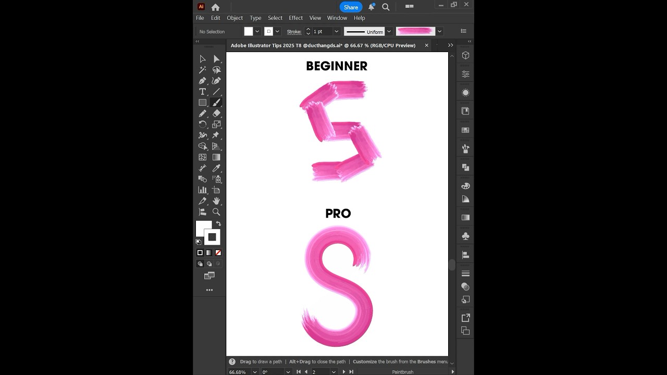
Task: Set paint mode to Gradient
Action: (209, 253)
